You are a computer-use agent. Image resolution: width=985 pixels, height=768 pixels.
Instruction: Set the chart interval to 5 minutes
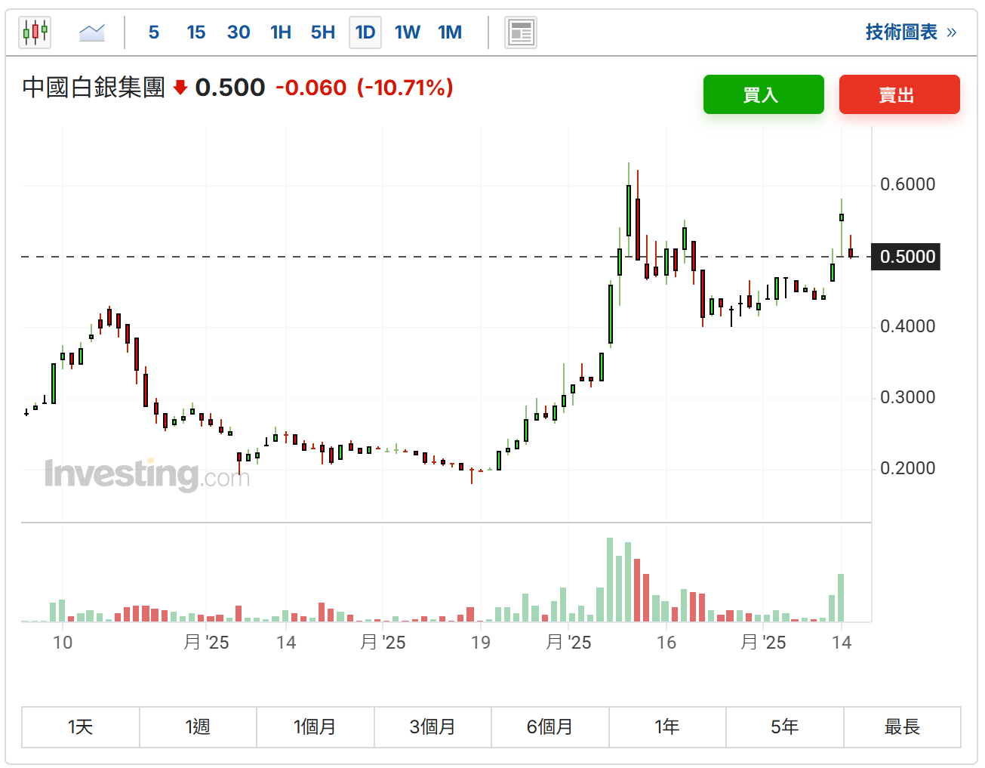coord(154,32)
